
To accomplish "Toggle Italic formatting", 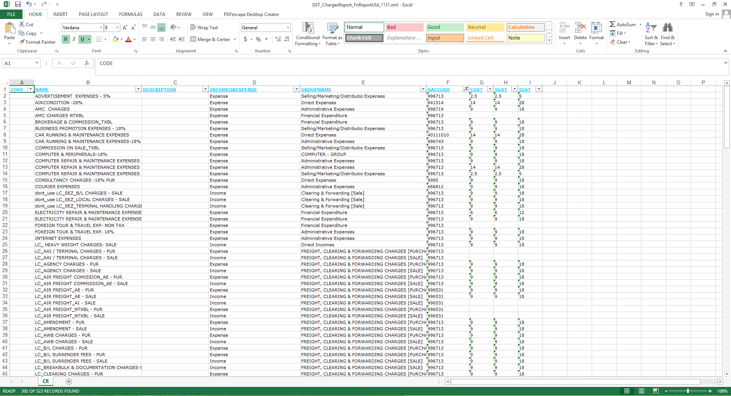I will click(x=74, y=39).
